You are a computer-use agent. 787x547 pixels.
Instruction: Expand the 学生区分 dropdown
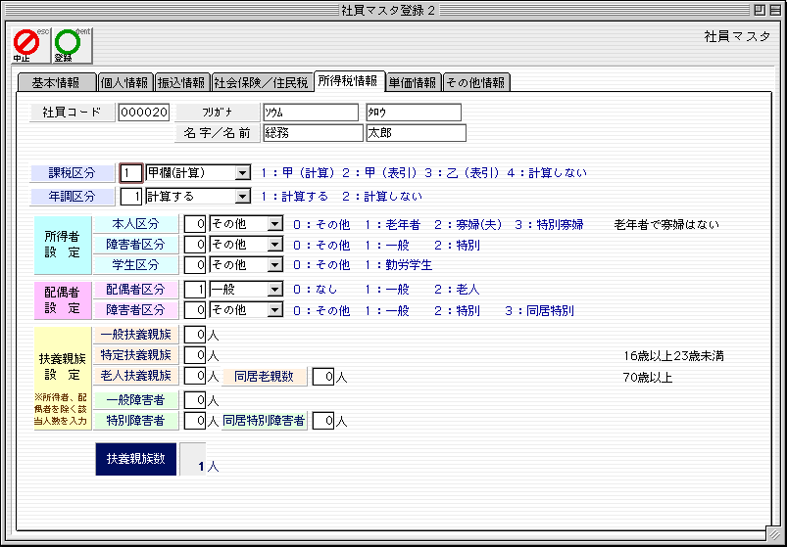tap(246, 265)
